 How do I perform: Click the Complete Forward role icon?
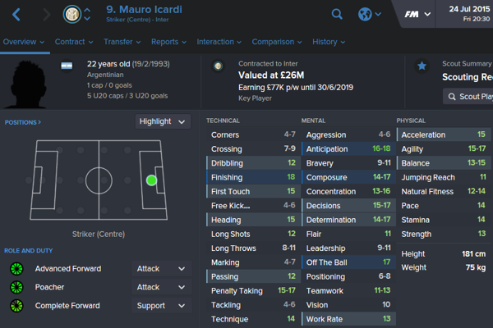click(16, 306)
